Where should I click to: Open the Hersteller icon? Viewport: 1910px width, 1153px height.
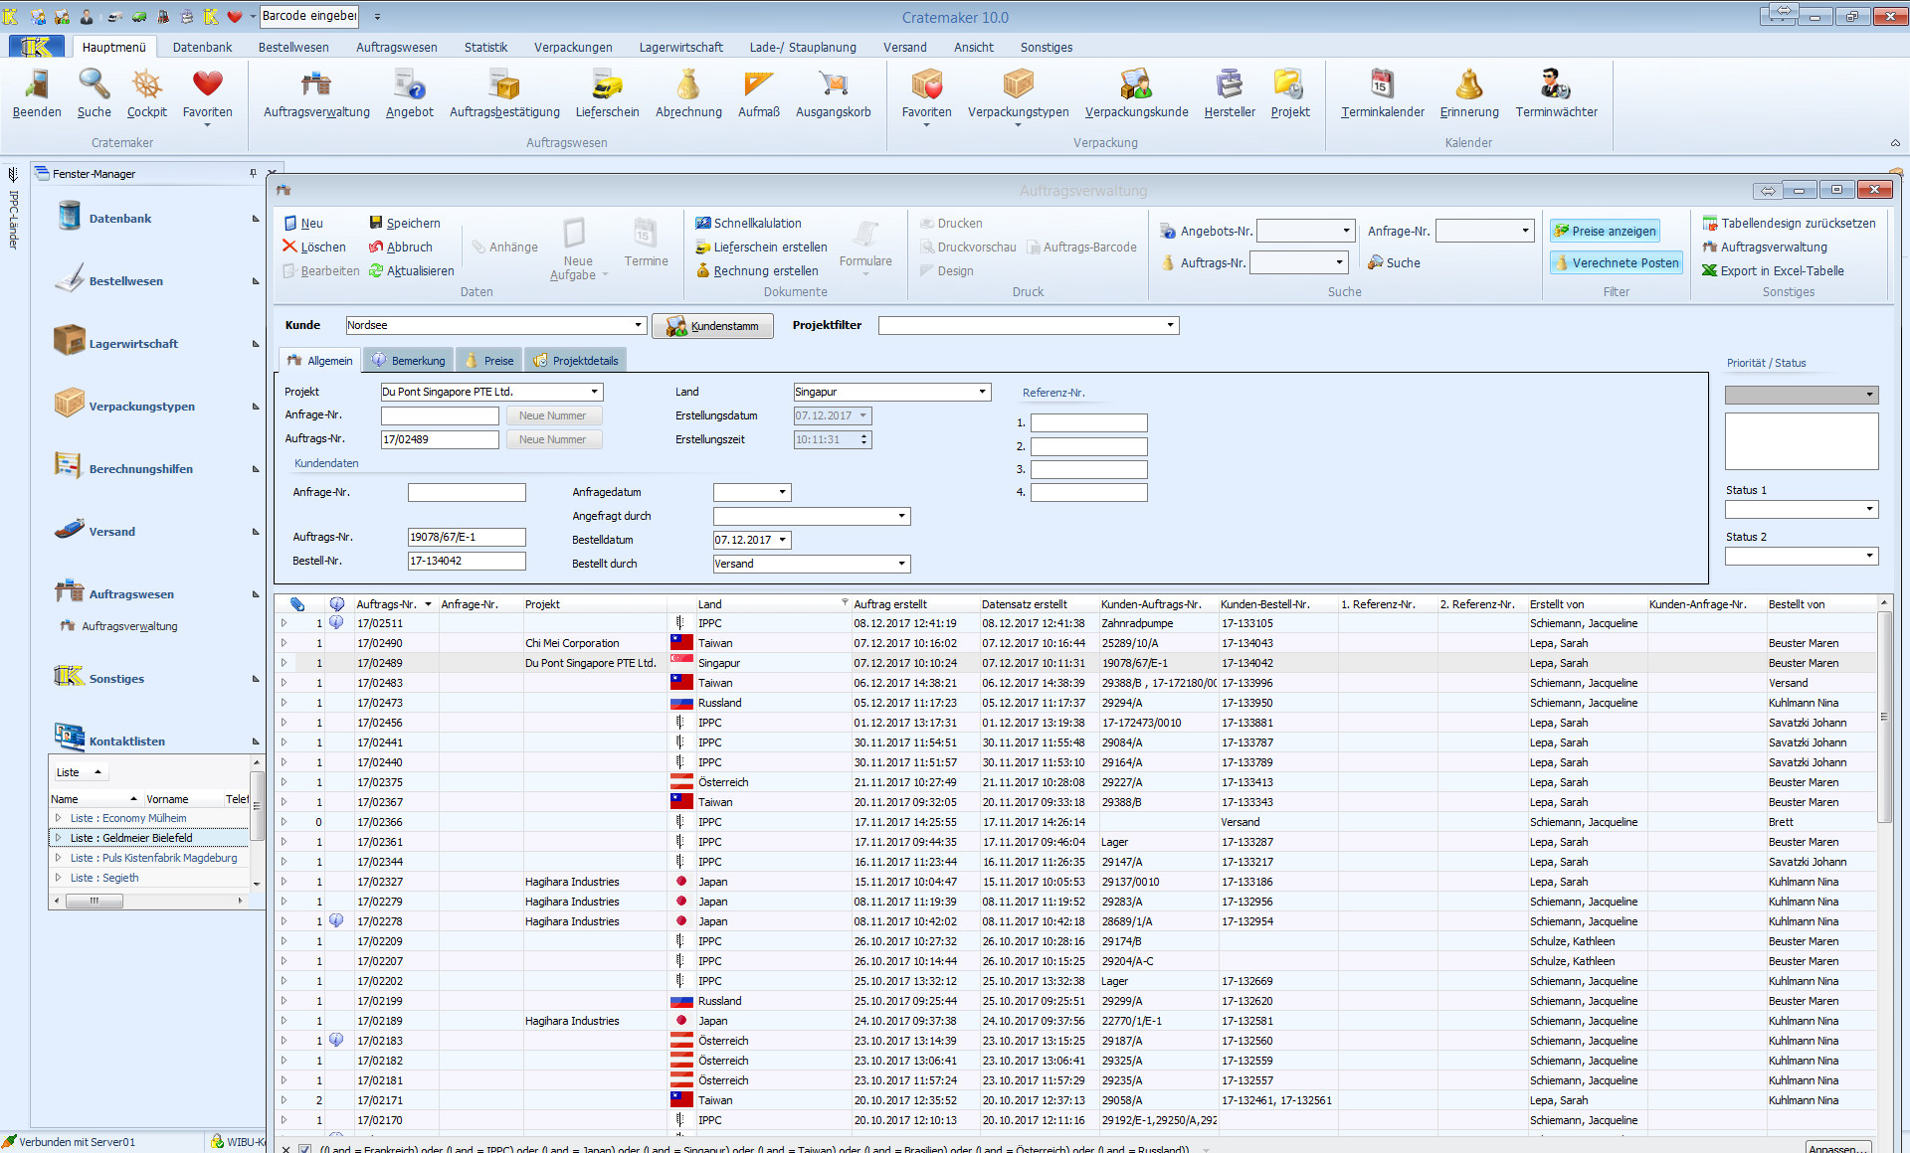(x=1230, y=93)
